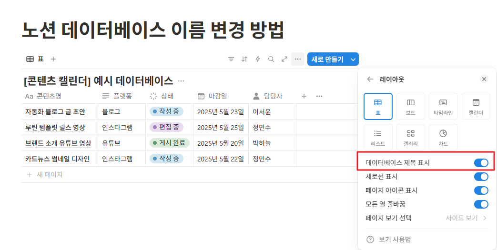Click the date 2025년 5월 22일

[x=221, y=159]
